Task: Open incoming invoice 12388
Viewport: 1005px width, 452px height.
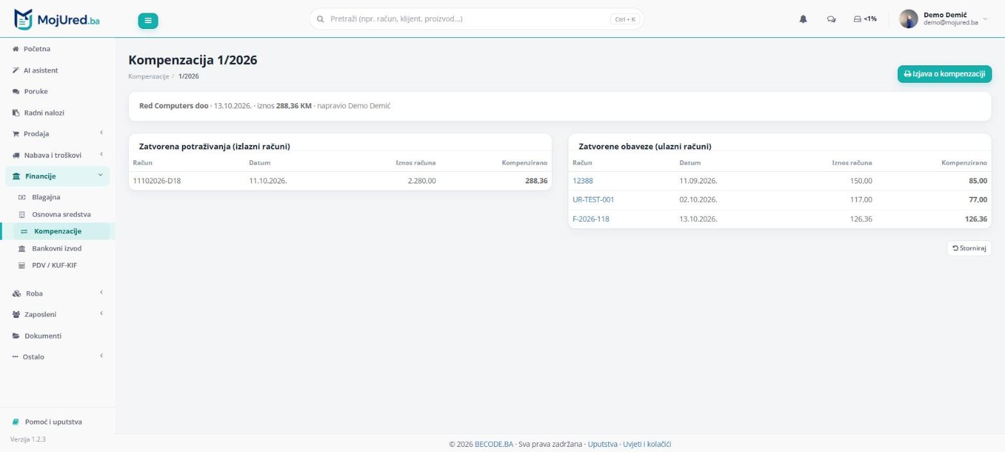Action: tap(583, 181)
